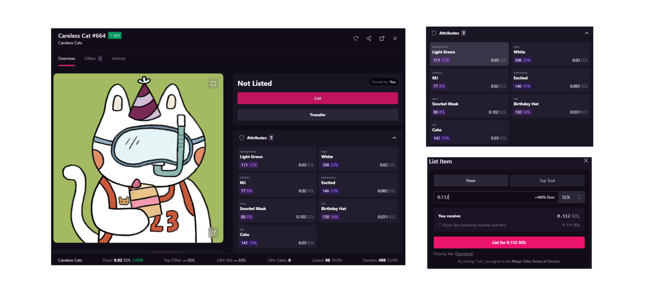Switch to the Overview tab

point(67,59)
